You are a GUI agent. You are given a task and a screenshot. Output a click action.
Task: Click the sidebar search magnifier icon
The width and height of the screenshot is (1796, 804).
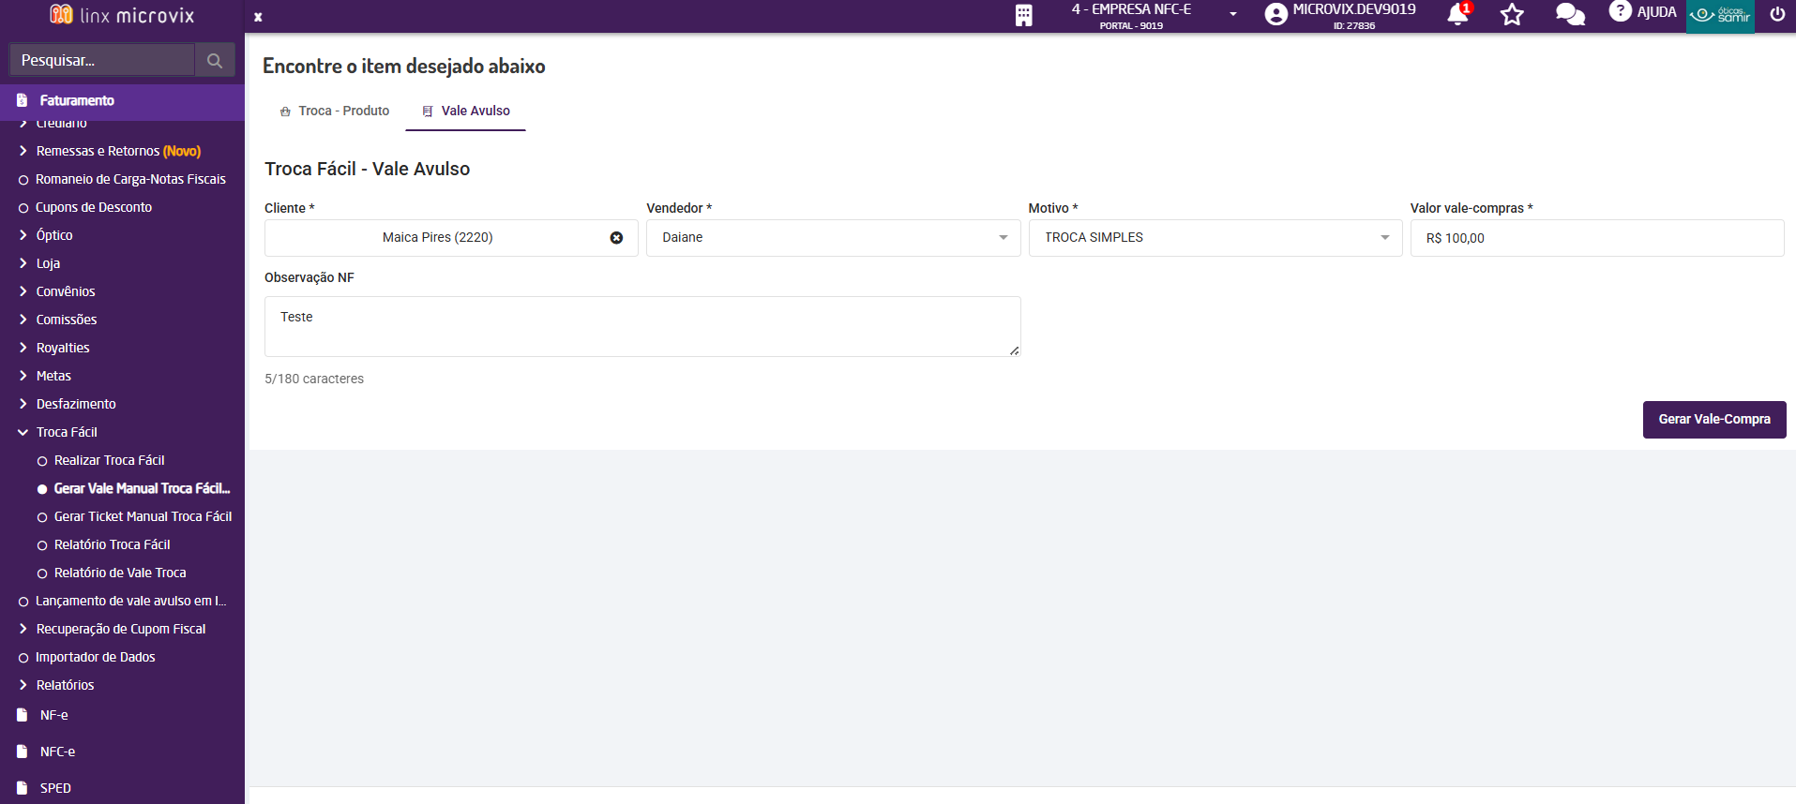(215, 60)
